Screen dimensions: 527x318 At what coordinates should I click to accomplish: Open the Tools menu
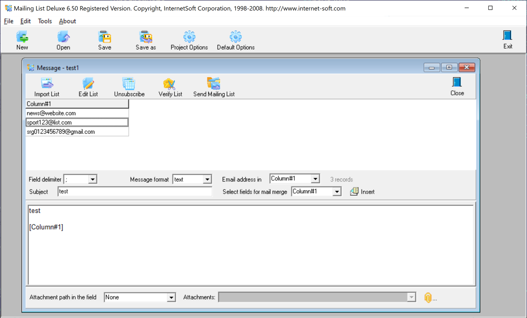tap(45, 21)
